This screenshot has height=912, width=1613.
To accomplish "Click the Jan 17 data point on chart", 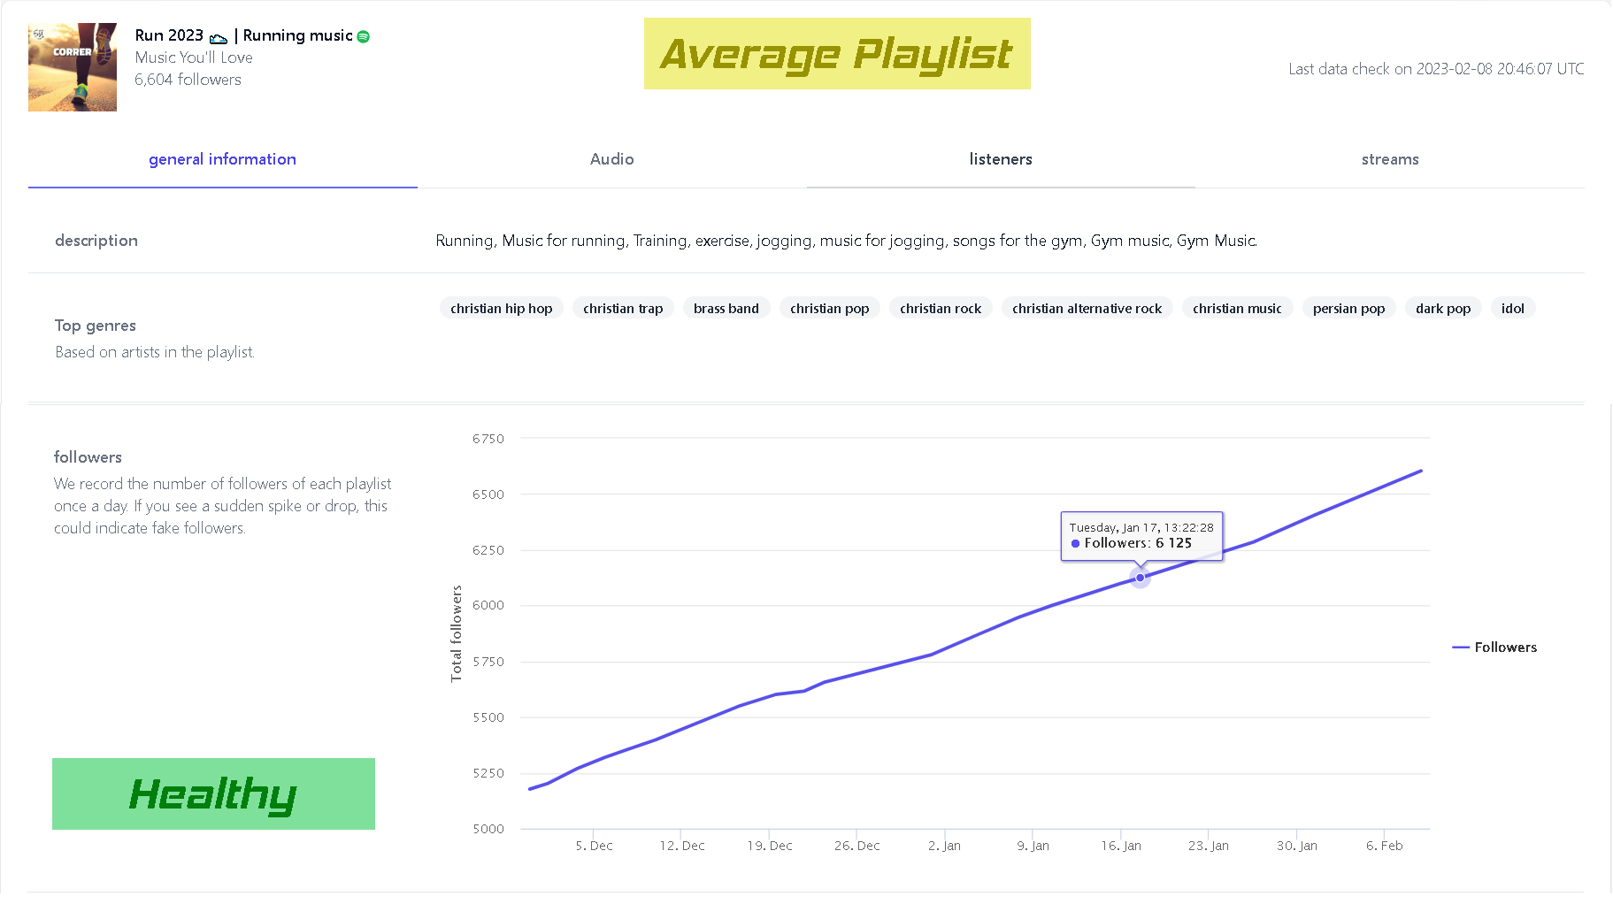I will point(1140,578).
